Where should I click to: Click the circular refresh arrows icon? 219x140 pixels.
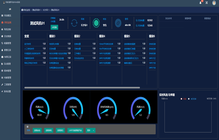(74, 23)
